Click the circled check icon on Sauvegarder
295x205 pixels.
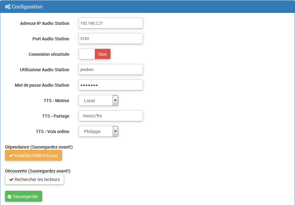(x=9, y=197)
